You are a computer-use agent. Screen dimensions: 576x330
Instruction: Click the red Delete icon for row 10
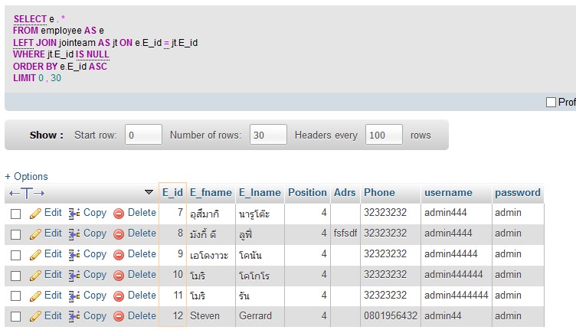[x=119, y=276]
